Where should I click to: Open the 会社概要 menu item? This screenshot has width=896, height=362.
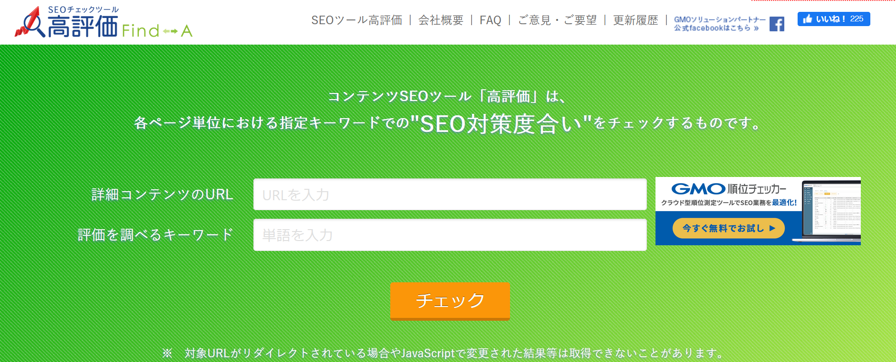(x=441, y=20)
